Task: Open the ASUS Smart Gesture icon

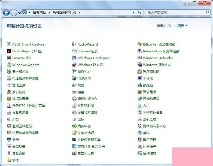Action: pos(9,44)
